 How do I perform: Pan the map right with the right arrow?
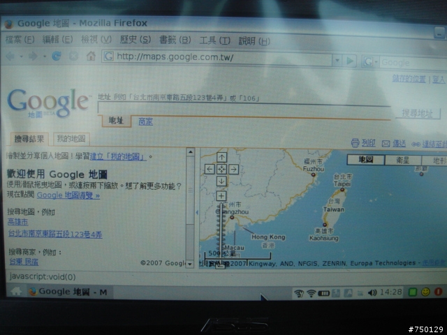(x=233, y=169)
